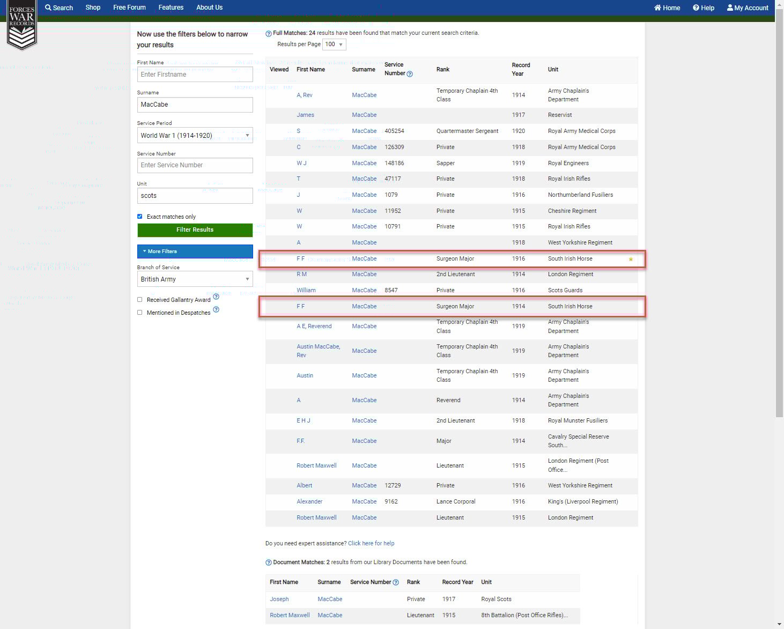Open Results per Page dropdown
The width and height of the screenshot is (784, 629).
pos(334,45)
